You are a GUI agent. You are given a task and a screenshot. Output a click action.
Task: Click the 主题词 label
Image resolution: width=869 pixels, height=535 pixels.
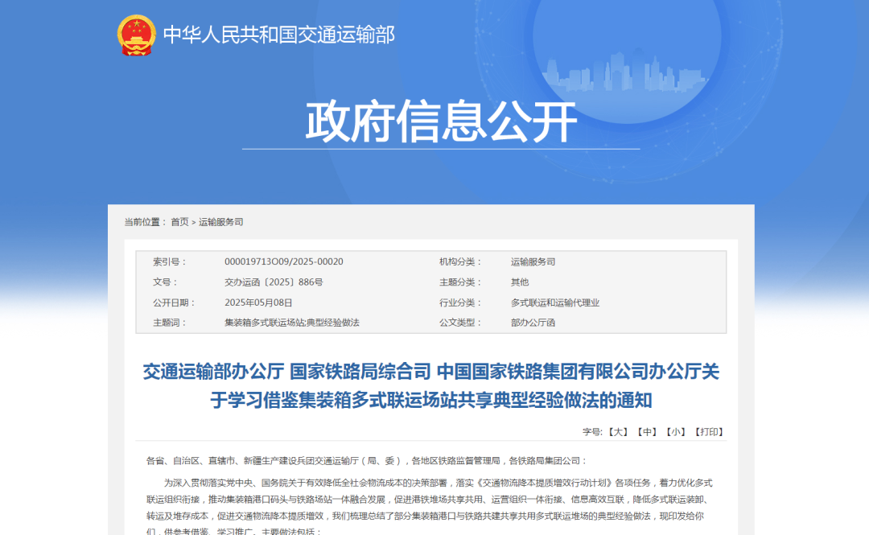[170, 323]
